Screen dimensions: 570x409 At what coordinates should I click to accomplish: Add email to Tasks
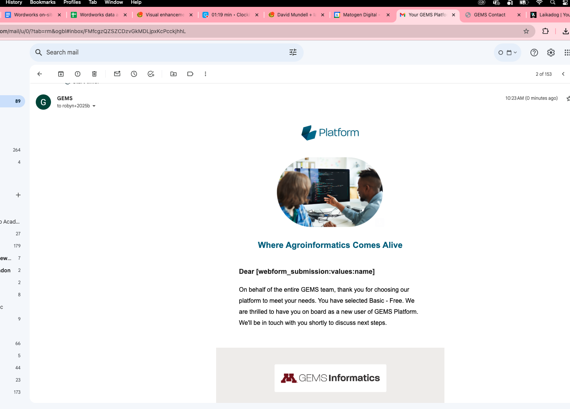151,74
